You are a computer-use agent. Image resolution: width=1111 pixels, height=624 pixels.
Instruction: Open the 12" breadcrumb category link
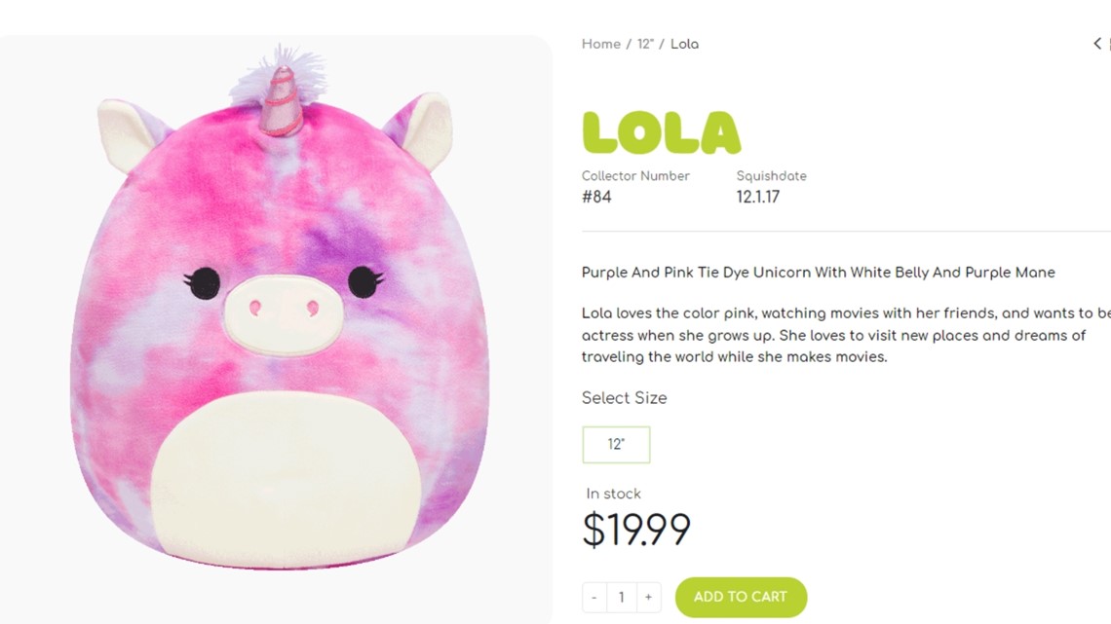pos(644,44)
